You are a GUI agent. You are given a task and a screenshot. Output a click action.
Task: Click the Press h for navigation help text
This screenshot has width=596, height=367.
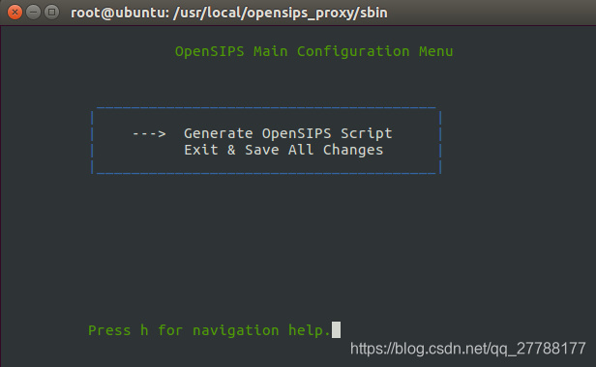pyautogui.click(x=209, y=330)
